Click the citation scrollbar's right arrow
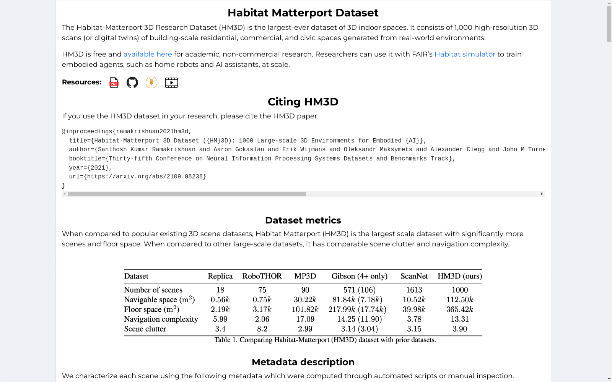Screen dimensions: 612x382 (542, 194)
